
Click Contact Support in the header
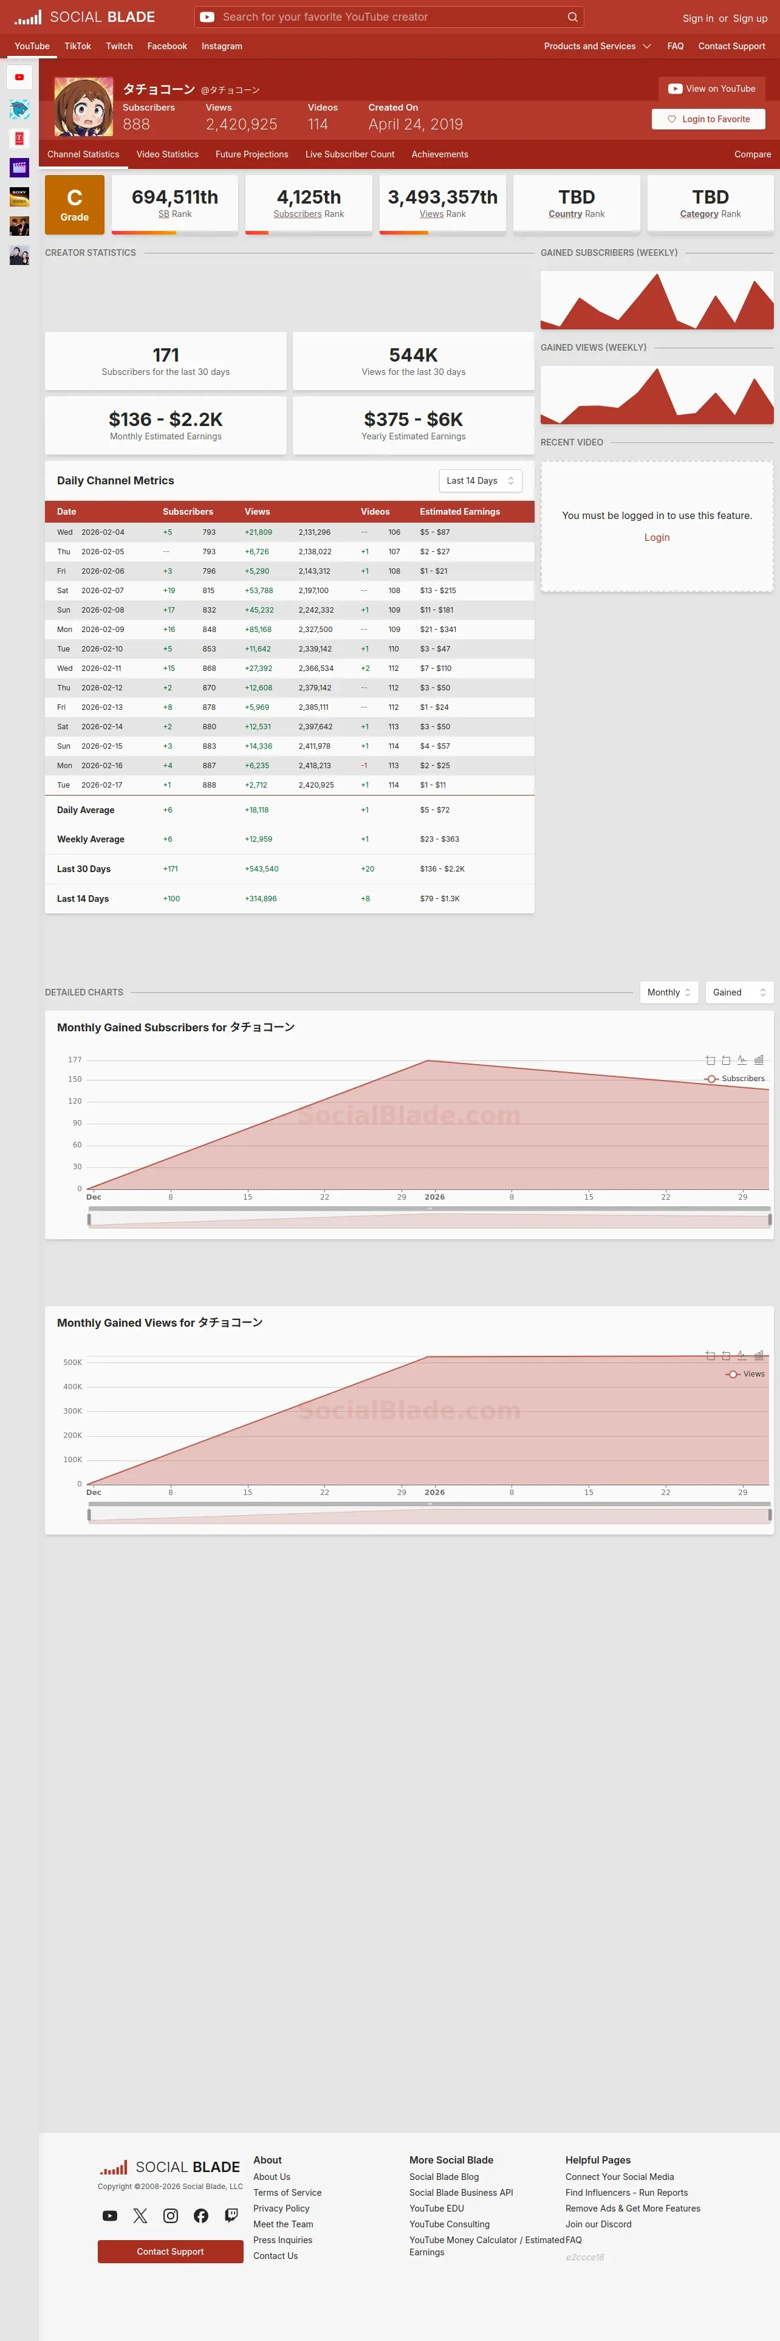(732, 46)
